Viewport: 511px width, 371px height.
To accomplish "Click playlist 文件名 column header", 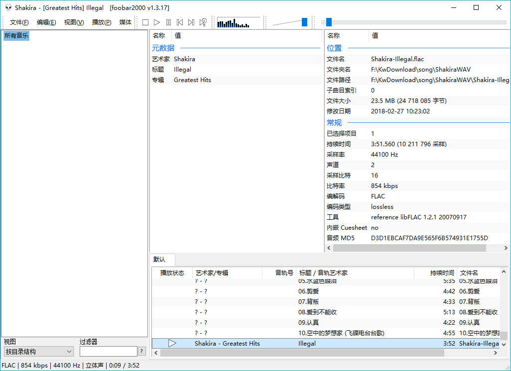I will pyautogui.click(x=478, y=273).
